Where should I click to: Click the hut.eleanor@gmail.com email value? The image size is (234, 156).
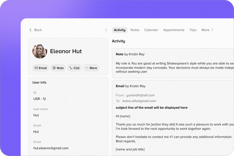pyautogui.click(x=51, y=148)
